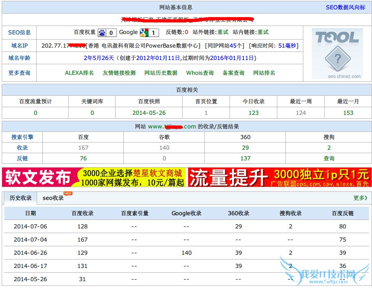The height and width of the screenshot is (288, 372).
Task: Open 备案查询 link
Action: (x=233, y=73)
